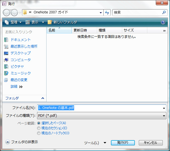Open the 最近の変更 saved search link
Image resolution: width=170 pixels, height=151 pixels.
click(19, 80)
